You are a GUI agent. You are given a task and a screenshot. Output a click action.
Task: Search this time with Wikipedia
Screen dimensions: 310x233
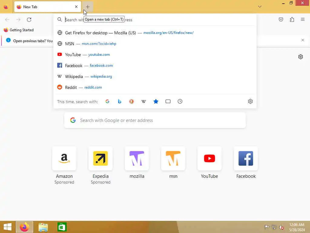[x=144, y=101]
